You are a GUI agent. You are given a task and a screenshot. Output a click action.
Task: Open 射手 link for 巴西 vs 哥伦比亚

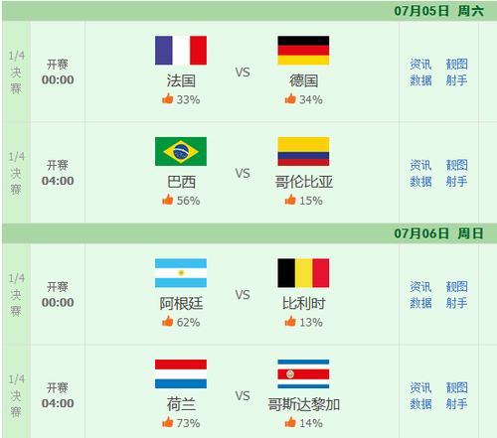click(456, 182)
